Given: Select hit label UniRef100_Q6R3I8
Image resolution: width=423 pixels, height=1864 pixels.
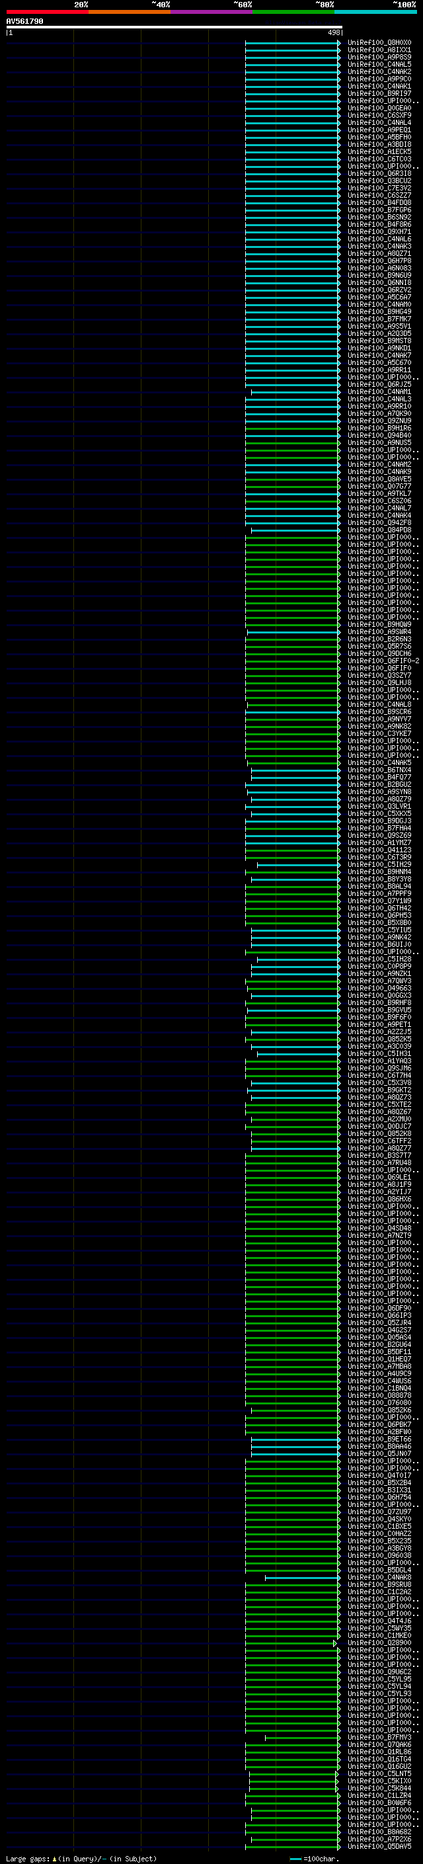Looking at the screenshot, I should coord(379,174).
